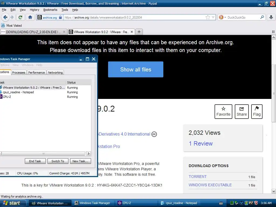Open the Task Manager View menu
Screen dimensions: 276x207
pyautogui.click(x=15, y=65)
